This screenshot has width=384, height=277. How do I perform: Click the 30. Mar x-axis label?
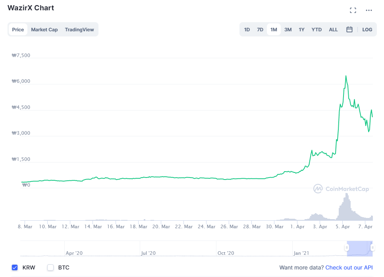click(x=274, y=227)
